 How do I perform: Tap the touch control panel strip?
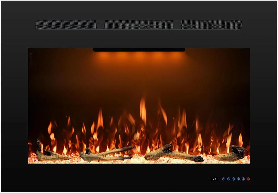point(232,178)
